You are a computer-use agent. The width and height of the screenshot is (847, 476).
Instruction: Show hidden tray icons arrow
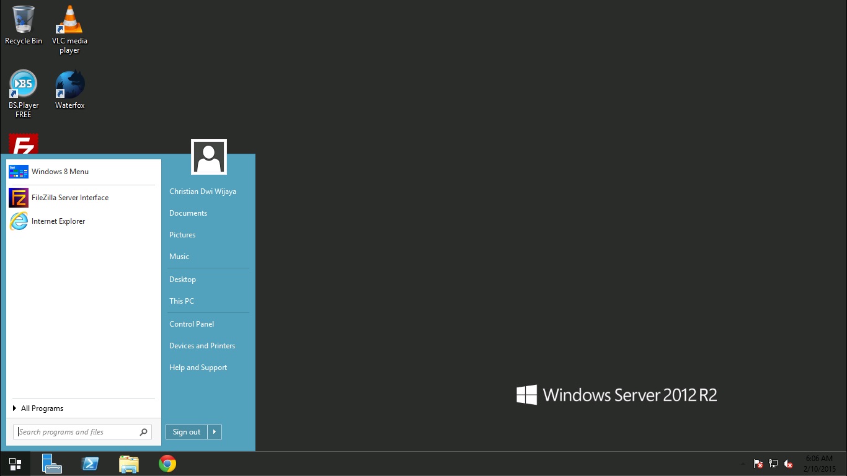point(743,464)
